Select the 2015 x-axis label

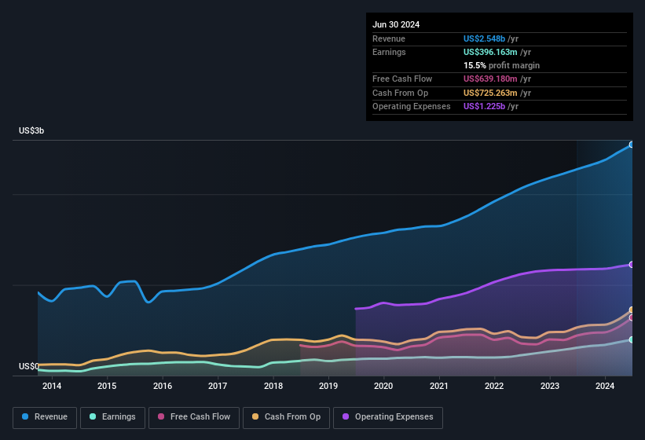coord(107,386)
